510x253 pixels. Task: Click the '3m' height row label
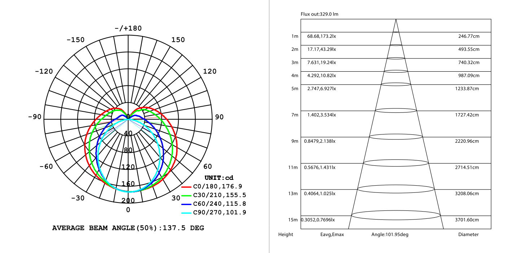[295, 63]
